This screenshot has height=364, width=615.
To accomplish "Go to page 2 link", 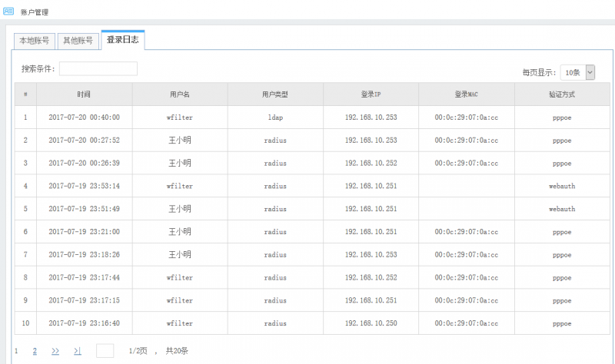I will (35, 351).
